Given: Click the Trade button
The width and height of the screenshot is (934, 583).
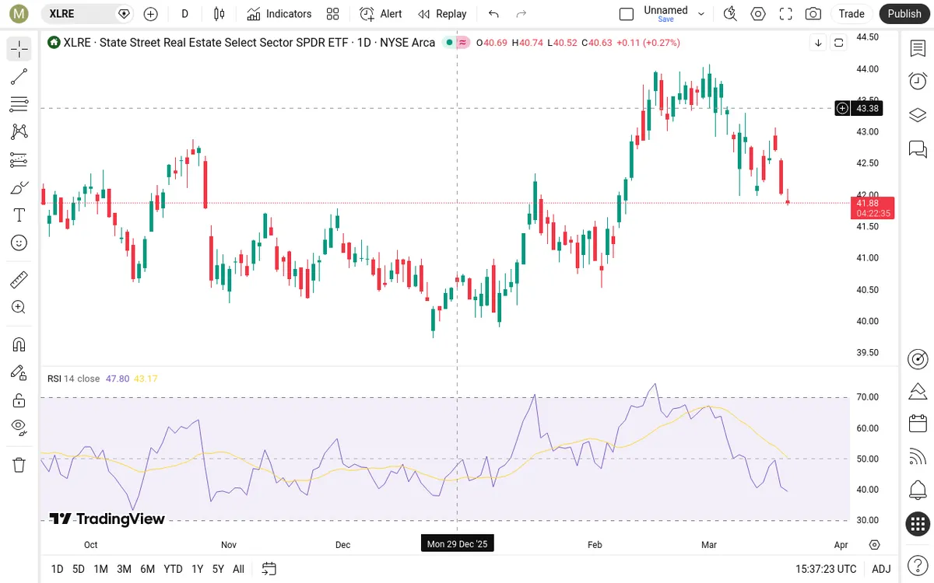Looking at the screenshot, I should tap(851, 14).
